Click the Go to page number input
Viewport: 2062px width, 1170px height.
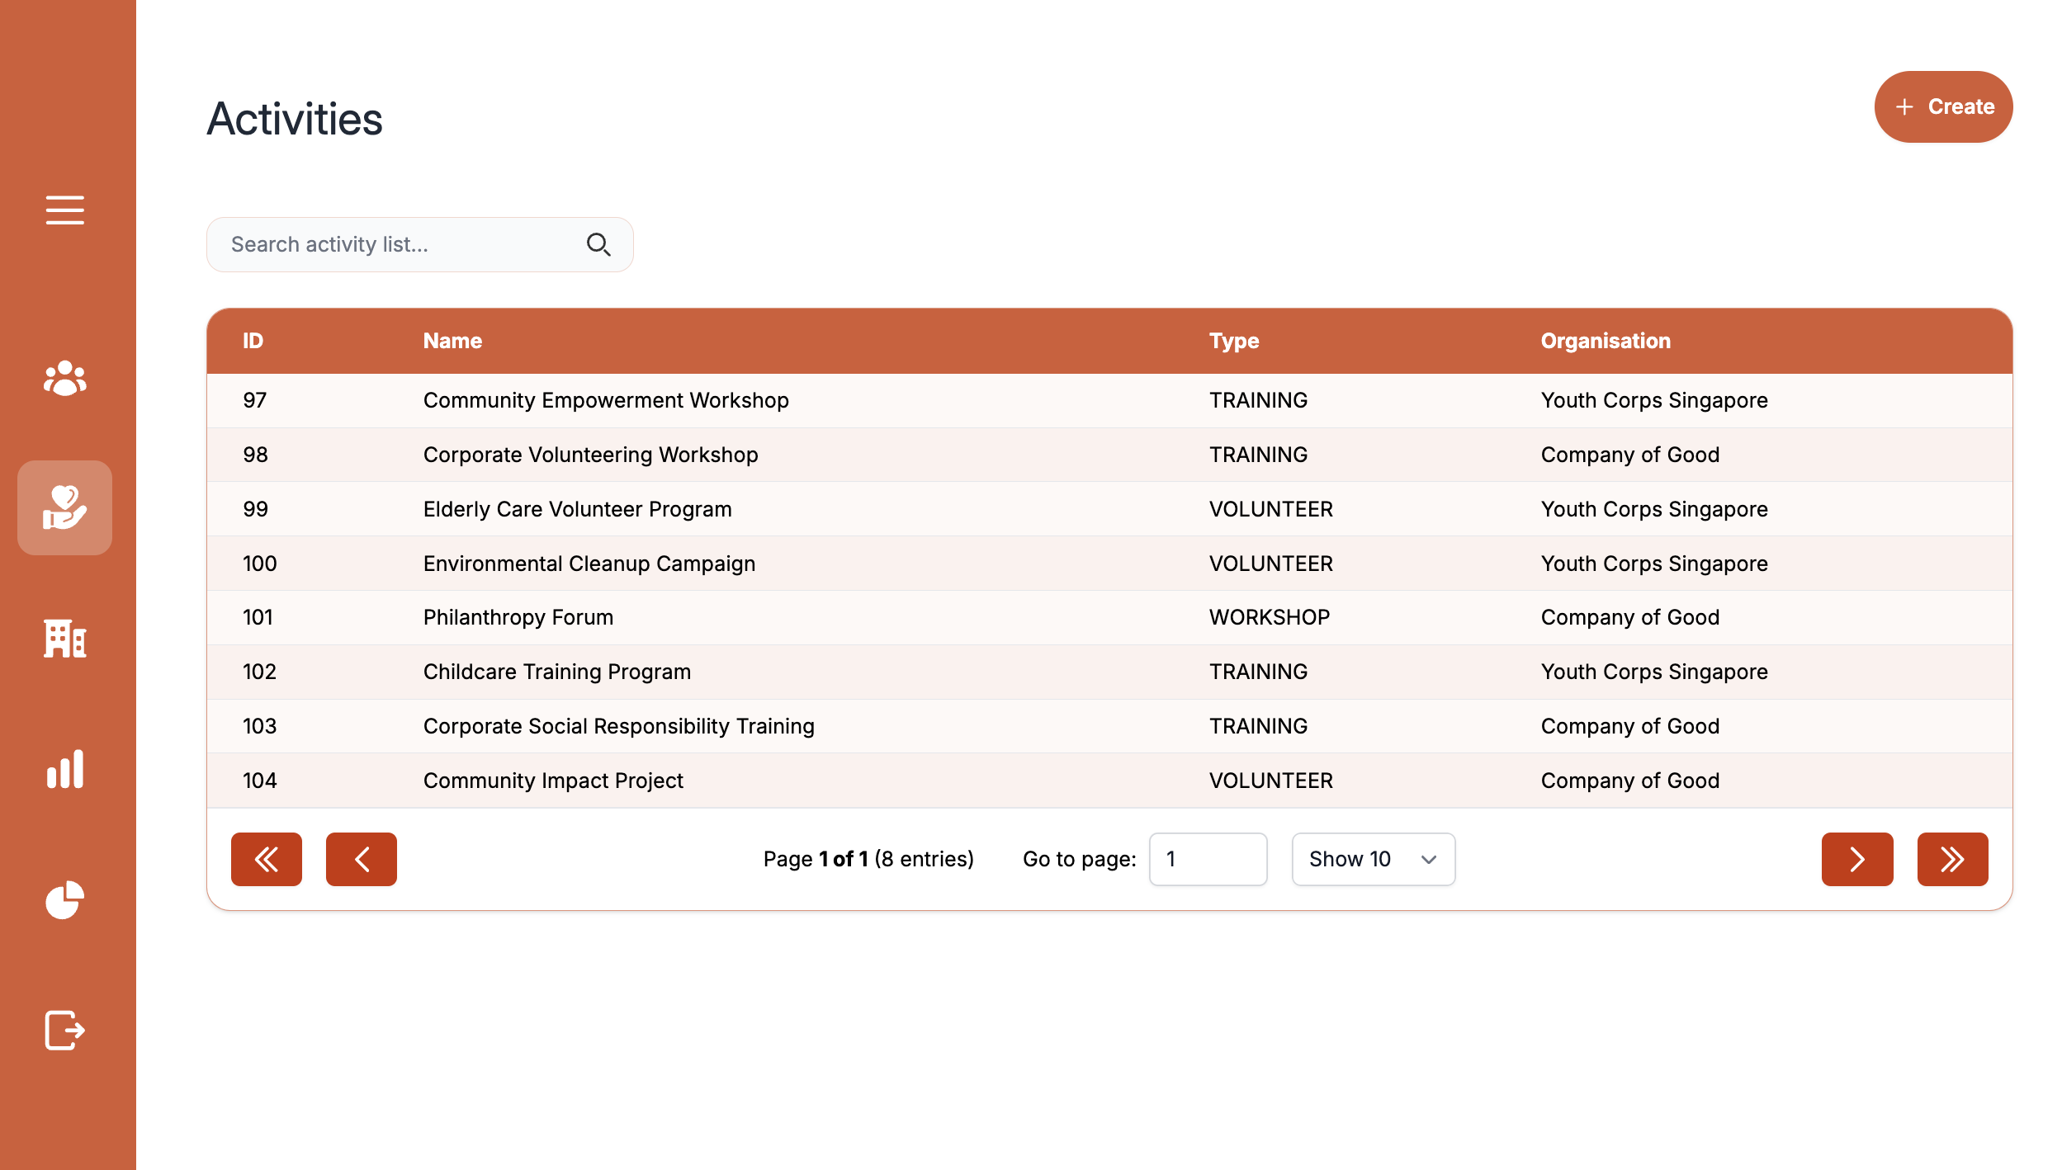[x=1207, y=859]
